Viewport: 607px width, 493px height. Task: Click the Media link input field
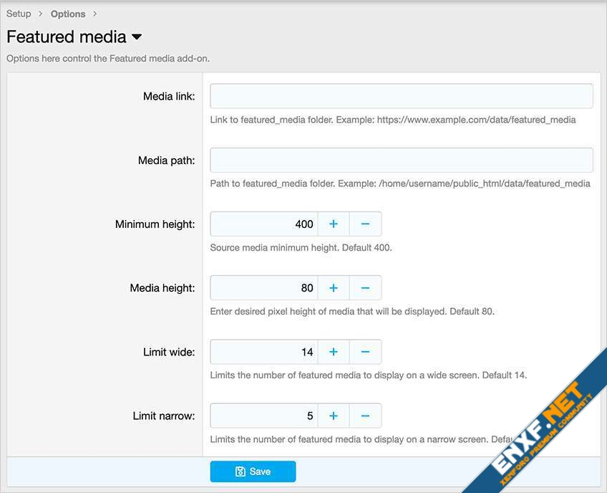click(x=401, y=96)
